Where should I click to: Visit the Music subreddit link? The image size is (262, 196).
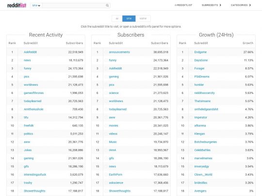(113, 142)
